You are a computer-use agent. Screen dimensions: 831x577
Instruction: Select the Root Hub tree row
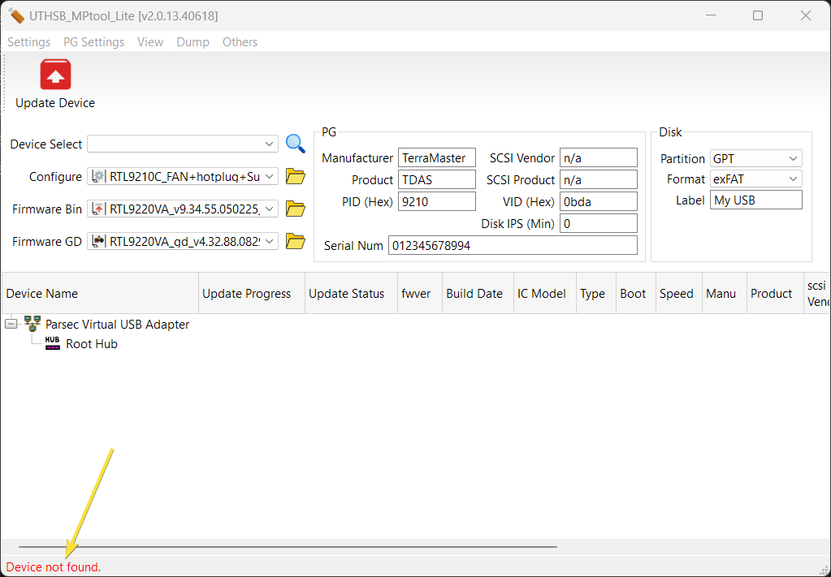coord(91,343)
